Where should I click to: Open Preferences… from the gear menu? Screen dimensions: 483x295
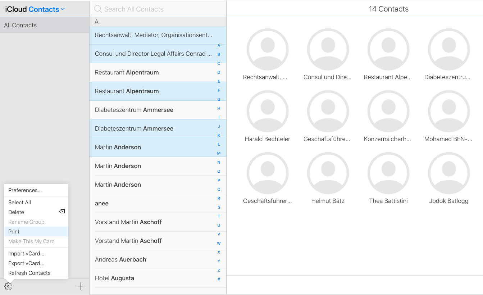25,190
